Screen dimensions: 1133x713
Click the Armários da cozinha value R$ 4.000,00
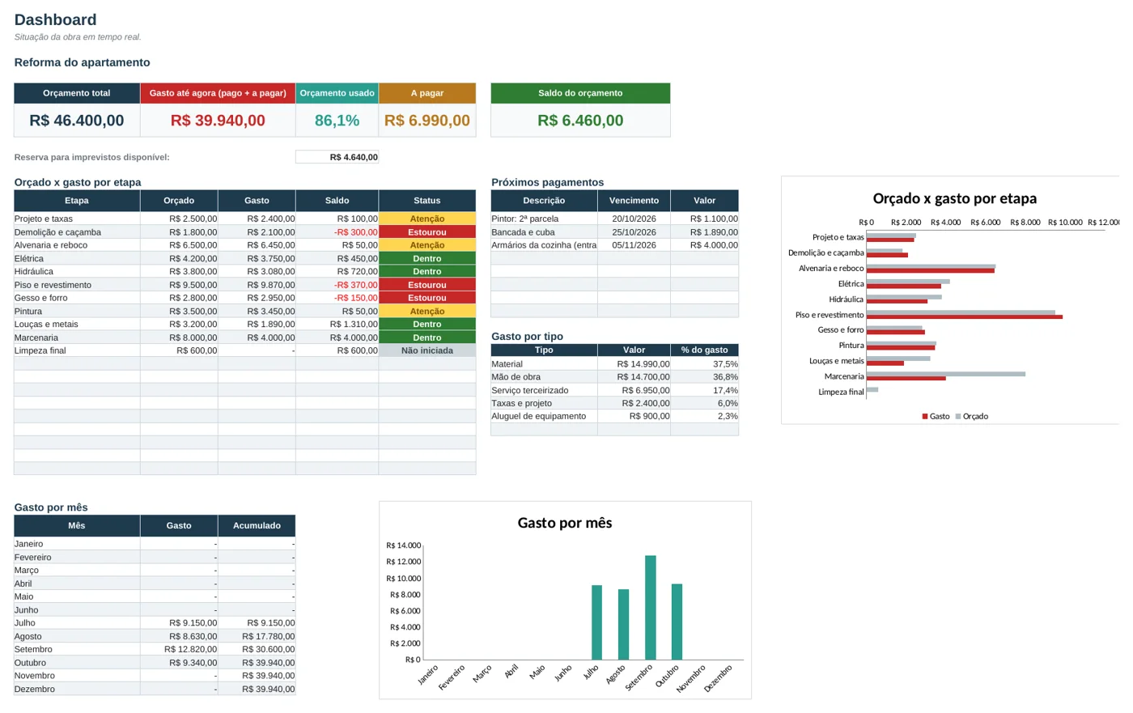tap(704, 245)
